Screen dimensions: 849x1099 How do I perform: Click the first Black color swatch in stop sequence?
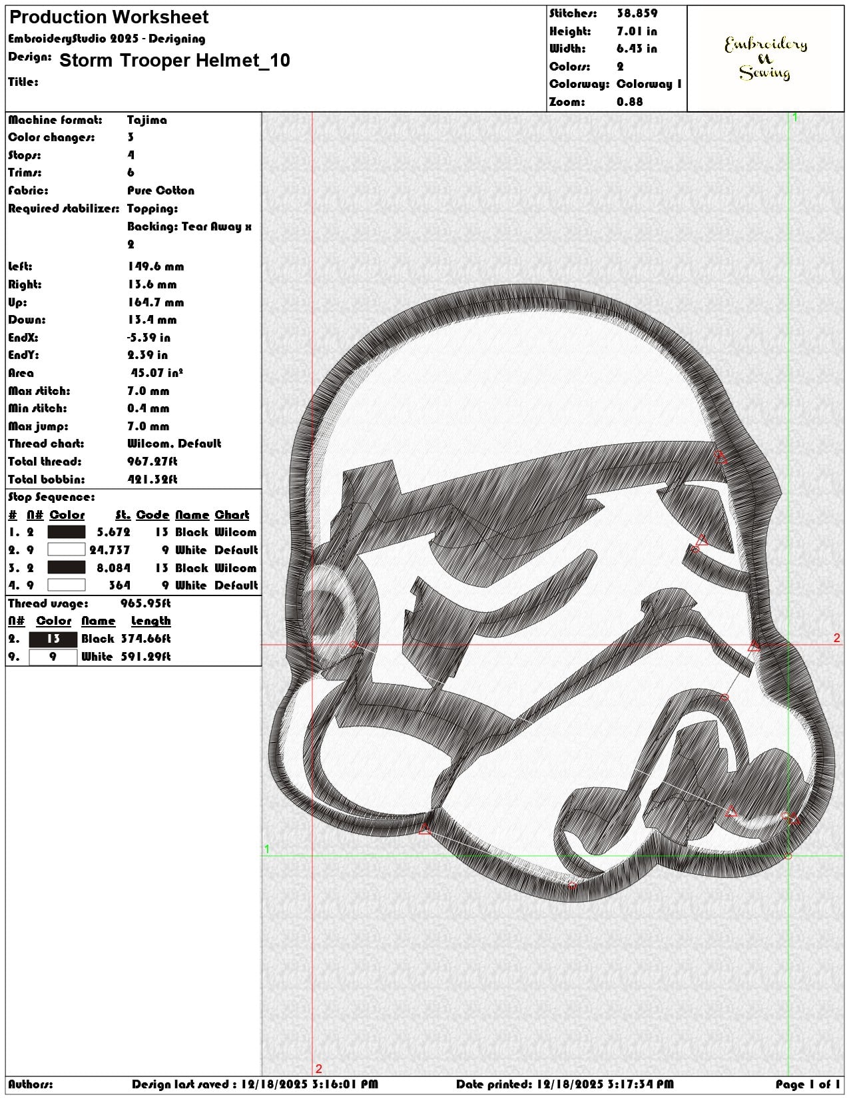(67, 532)
